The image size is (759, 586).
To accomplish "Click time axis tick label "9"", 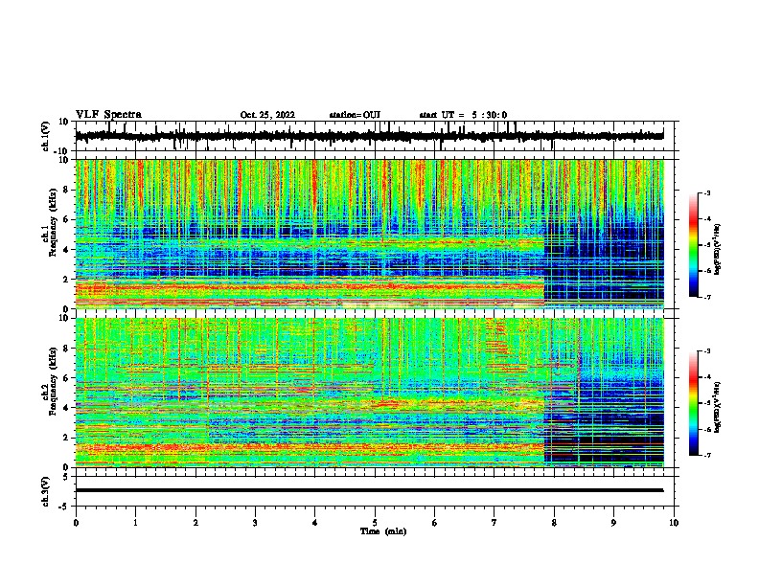I will 613,523.
